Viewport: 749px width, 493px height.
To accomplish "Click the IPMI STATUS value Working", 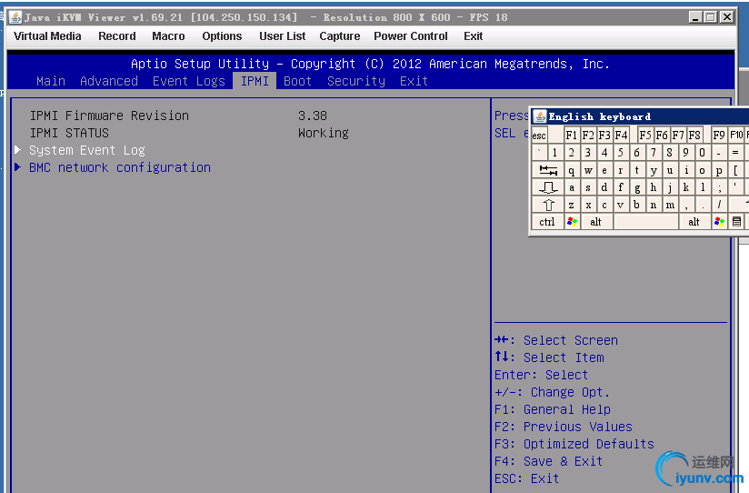I will click(x=324, y=134).
